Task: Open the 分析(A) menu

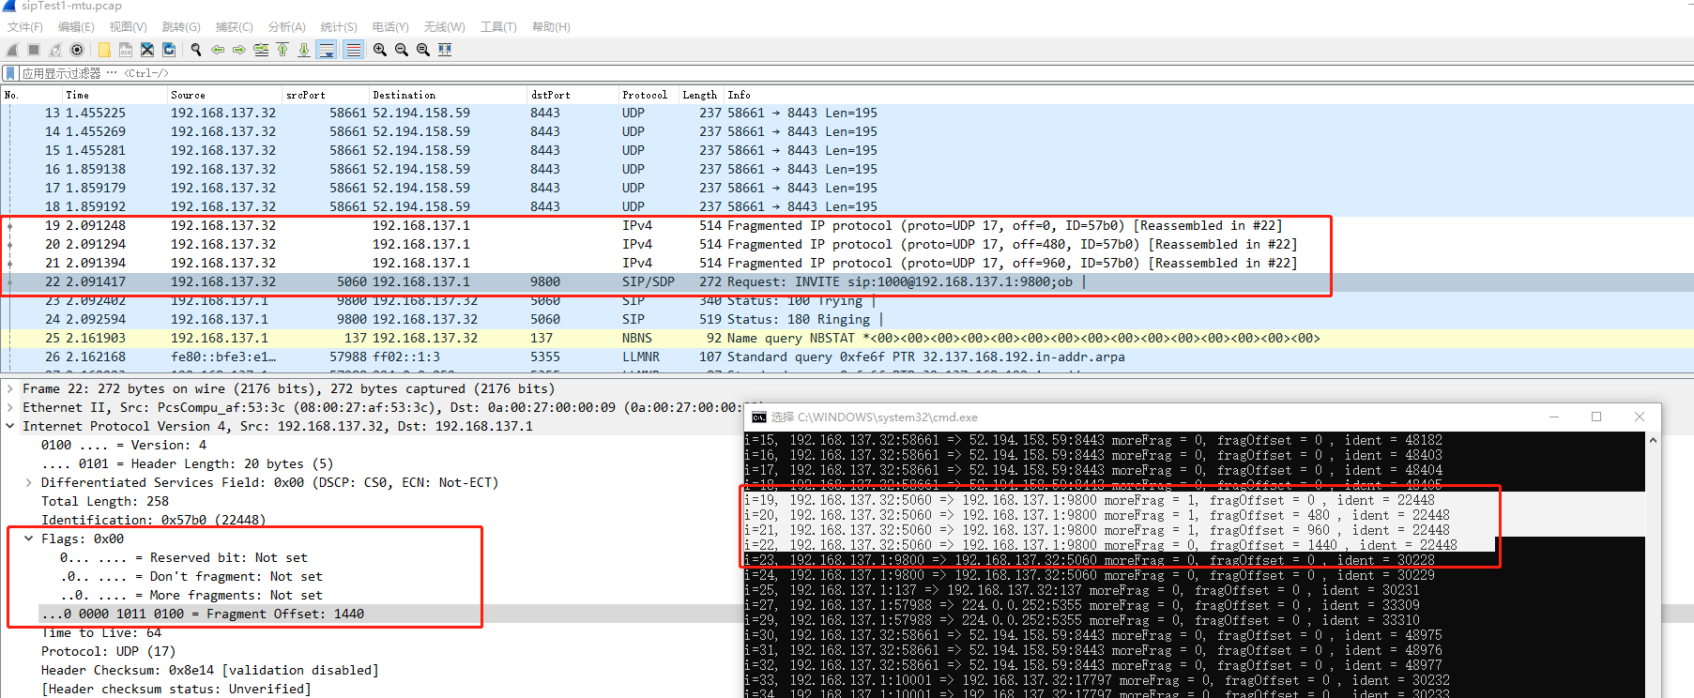Action: tap(286, 27)
